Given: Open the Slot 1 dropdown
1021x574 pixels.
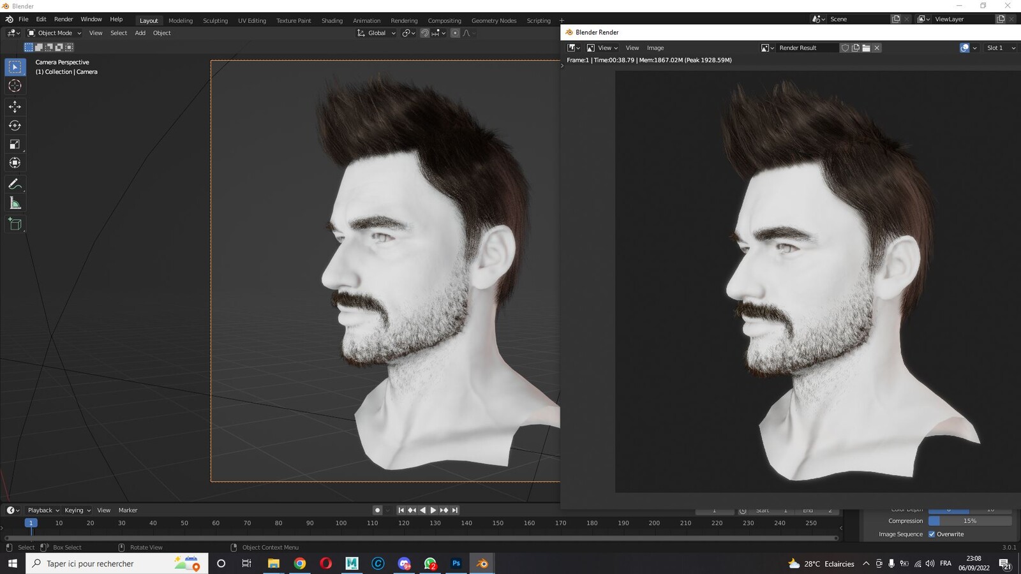Looking at the screenshot, I should pos(1000,48).
